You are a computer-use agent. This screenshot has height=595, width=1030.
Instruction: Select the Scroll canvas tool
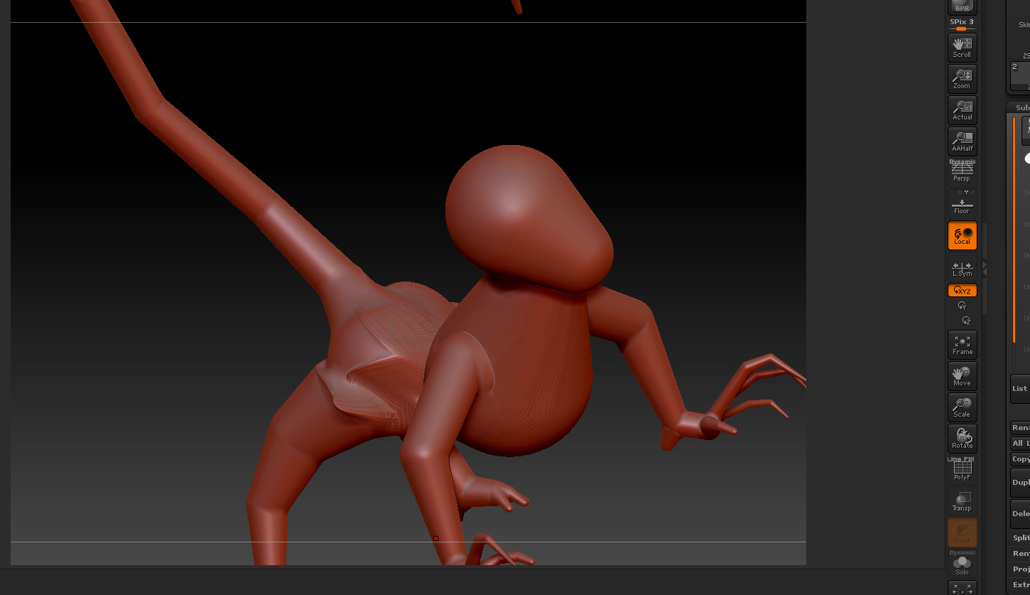pos(963,48)
